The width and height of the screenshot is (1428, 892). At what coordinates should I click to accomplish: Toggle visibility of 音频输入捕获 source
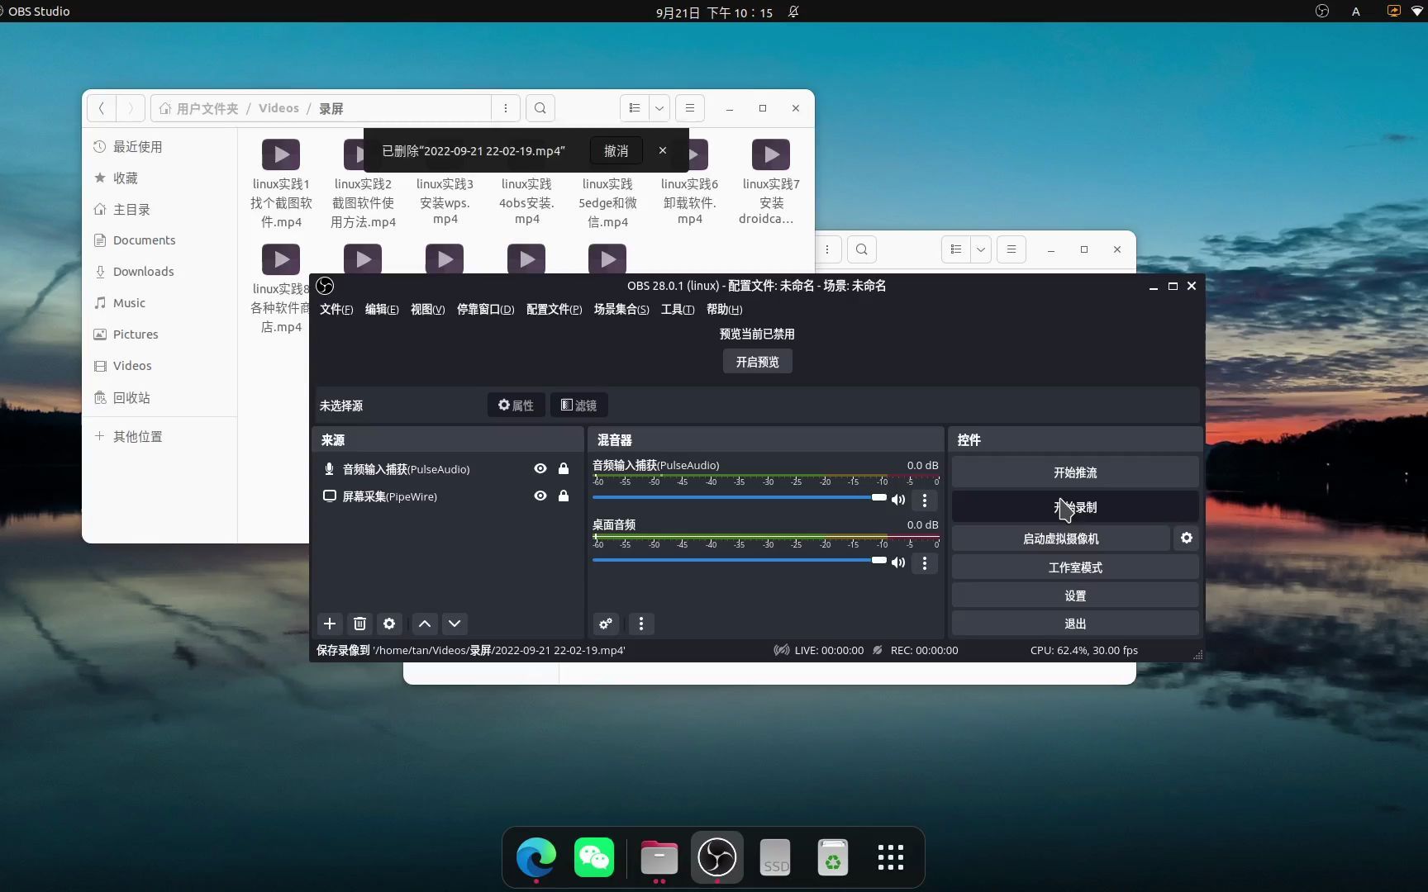pos(540,468)
